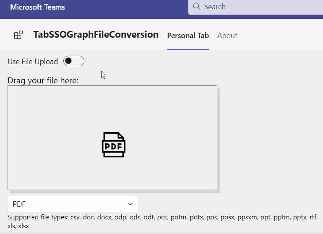Switch to the About tab
323x234 pixels.
pyautogui.click(x=227, y=36)
